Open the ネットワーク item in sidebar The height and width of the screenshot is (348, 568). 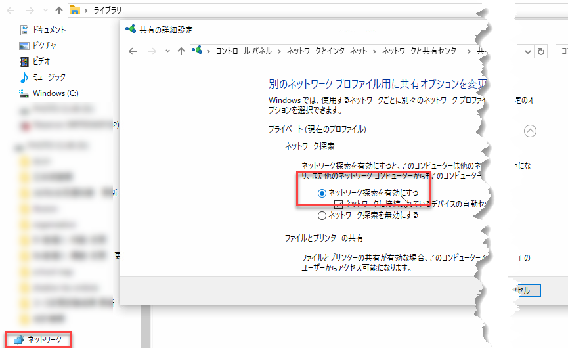point(44,339)
